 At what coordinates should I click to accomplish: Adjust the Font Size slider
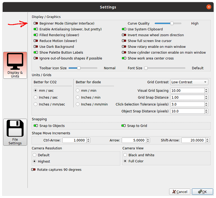tap(165, 68)
